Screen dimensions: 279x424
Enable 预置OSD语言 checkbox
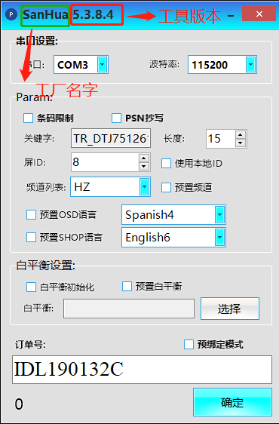(x=31, y=215)
